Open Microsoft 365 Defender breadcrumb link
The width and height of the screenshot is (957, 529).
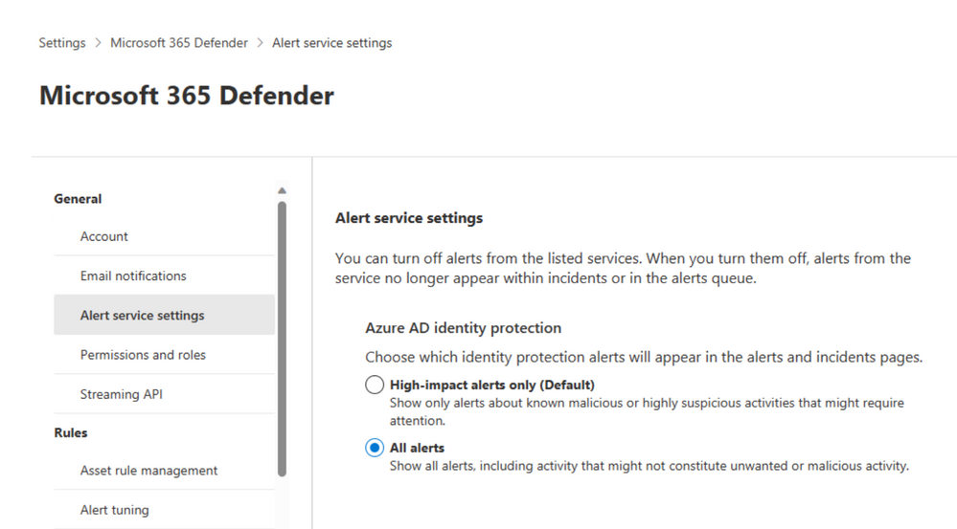click(179, 43)
